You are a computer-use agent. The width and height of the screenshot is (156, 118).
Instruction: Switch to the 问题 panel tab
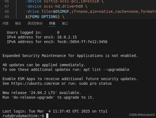pyautogui.click(x=5, y=23)
